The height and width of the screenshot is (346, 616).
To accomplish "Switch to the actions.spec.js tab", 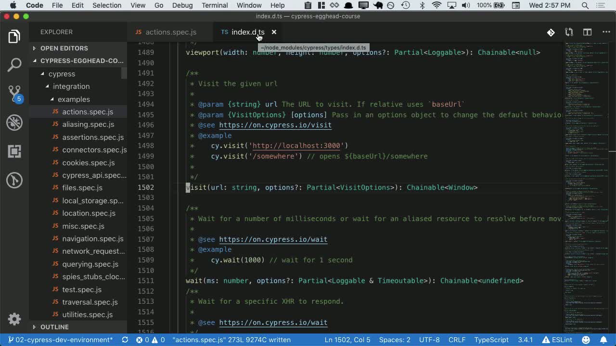I will 170,32.
